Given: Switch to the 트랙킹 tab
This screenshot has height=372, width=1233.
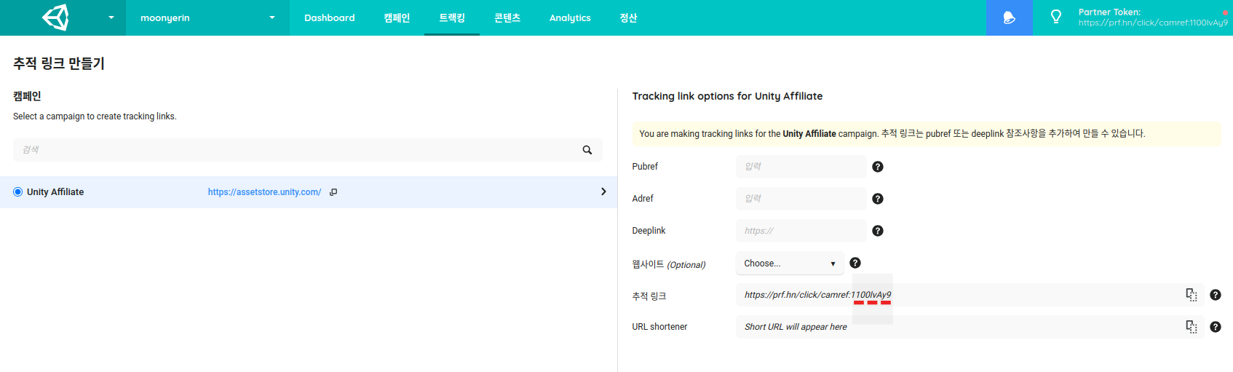Looking at the screenshot, I should [x=452, y=17].
